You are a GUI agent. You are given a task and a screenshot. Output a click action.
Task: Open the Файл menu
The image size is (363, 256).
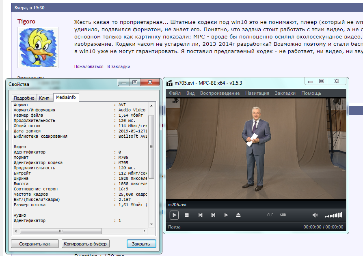click(175, 93)
